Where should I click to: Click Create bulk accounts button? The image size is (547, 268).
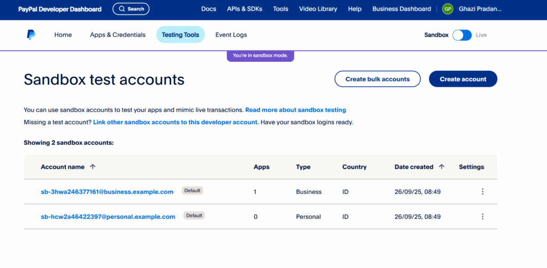(x=378, y=79)
